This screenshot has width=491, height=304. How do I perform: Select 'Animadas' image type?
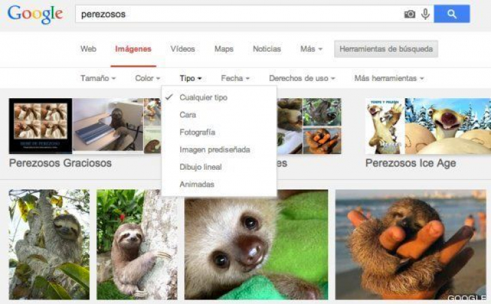196,185
